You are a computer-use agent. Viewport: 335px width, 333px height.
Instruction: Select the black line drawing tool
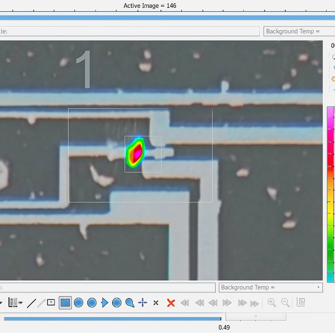click(31, 303)
